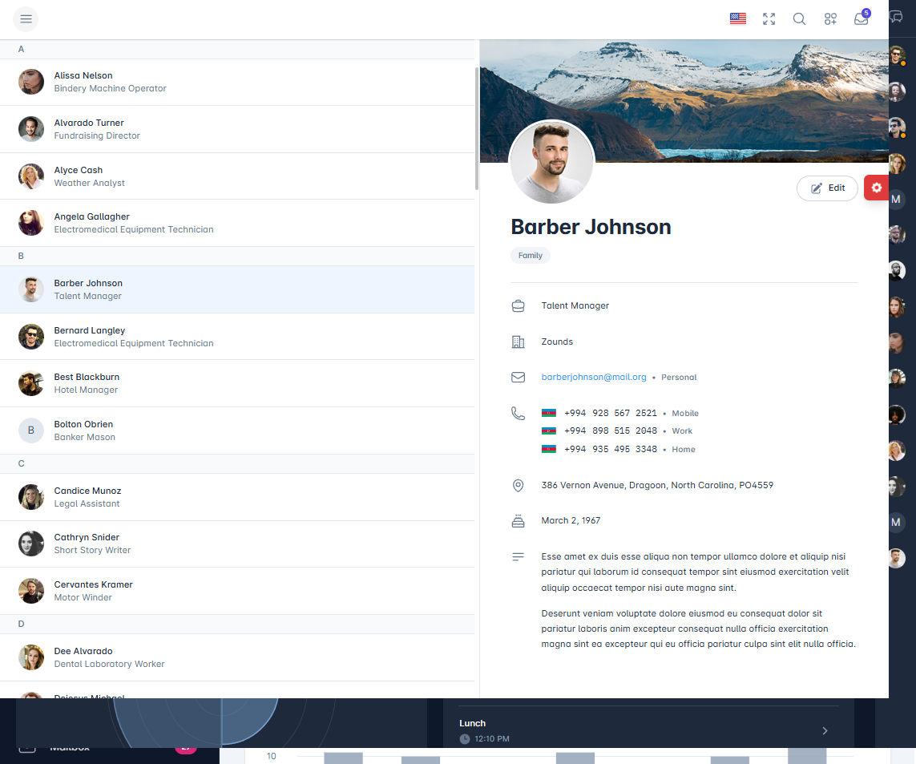This screenshot has width=916, height=764.
Task: Click the Family tag chip
Action: click(x=530, y=256)
